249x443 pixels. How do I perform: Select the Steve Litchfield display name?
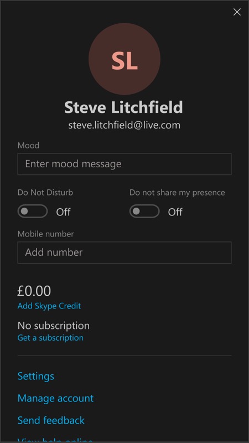(x=123, y=107)
